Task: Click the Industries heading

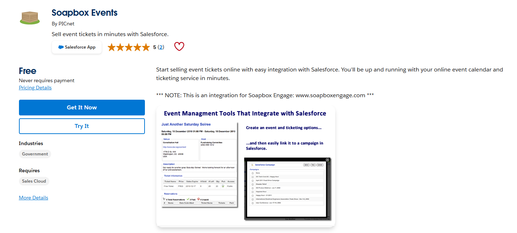Action: coord(31,143)
